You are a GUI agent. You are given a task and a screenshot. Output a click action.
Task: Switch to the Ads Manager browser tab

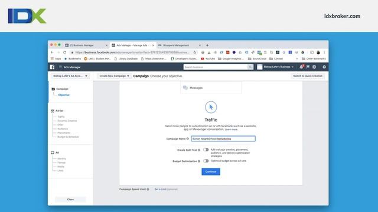pyautogui.click(x=133, y=45)
